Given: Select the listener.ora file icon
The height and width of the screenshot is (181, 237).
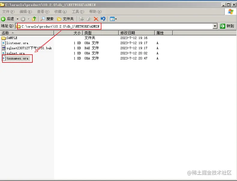Looking at the screenshot, I should pyautogui.click(x=4, y=43).
